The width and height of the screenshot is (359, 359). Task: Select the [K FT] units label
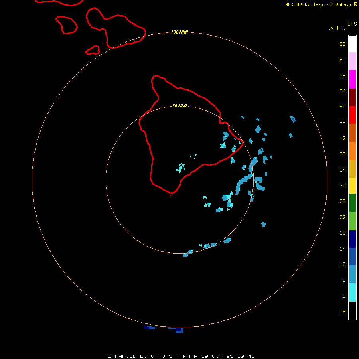click(337, 28)
